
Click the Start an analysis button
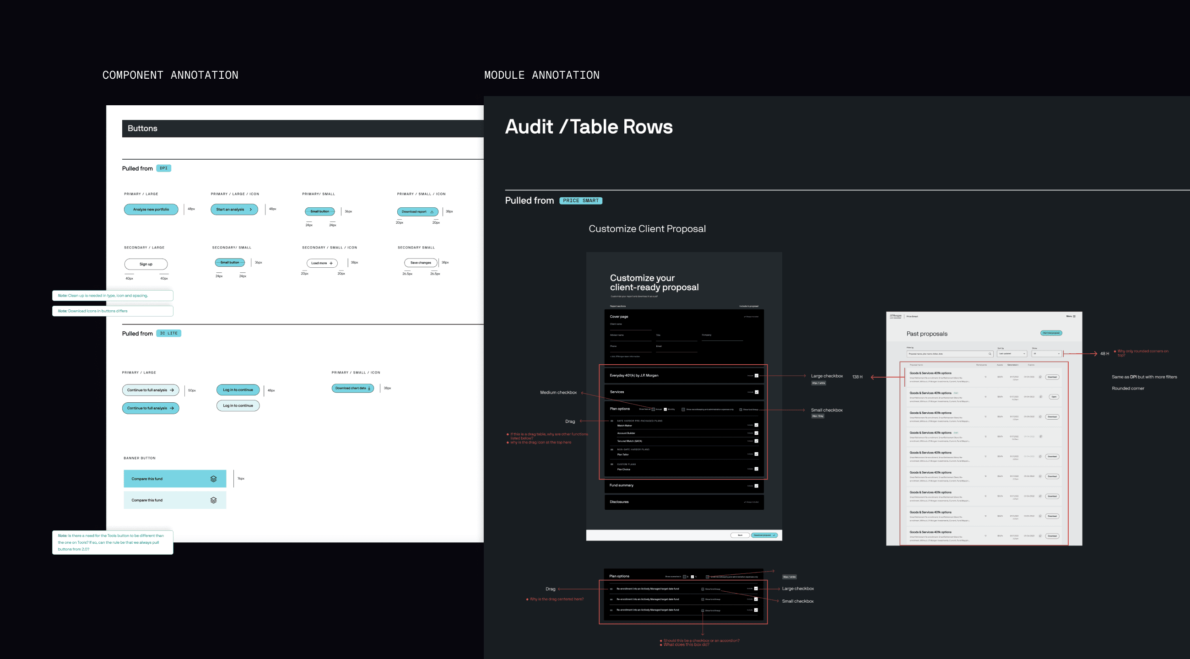pyautogui.click(x=234, y=210)
